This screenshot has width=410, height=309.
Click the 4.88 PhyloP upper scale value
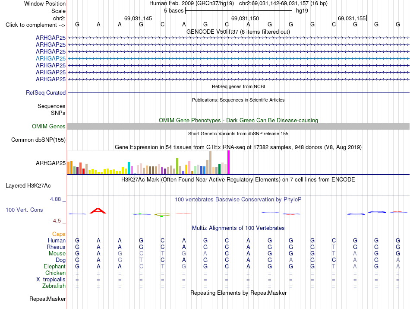click(x=55, y=199)
